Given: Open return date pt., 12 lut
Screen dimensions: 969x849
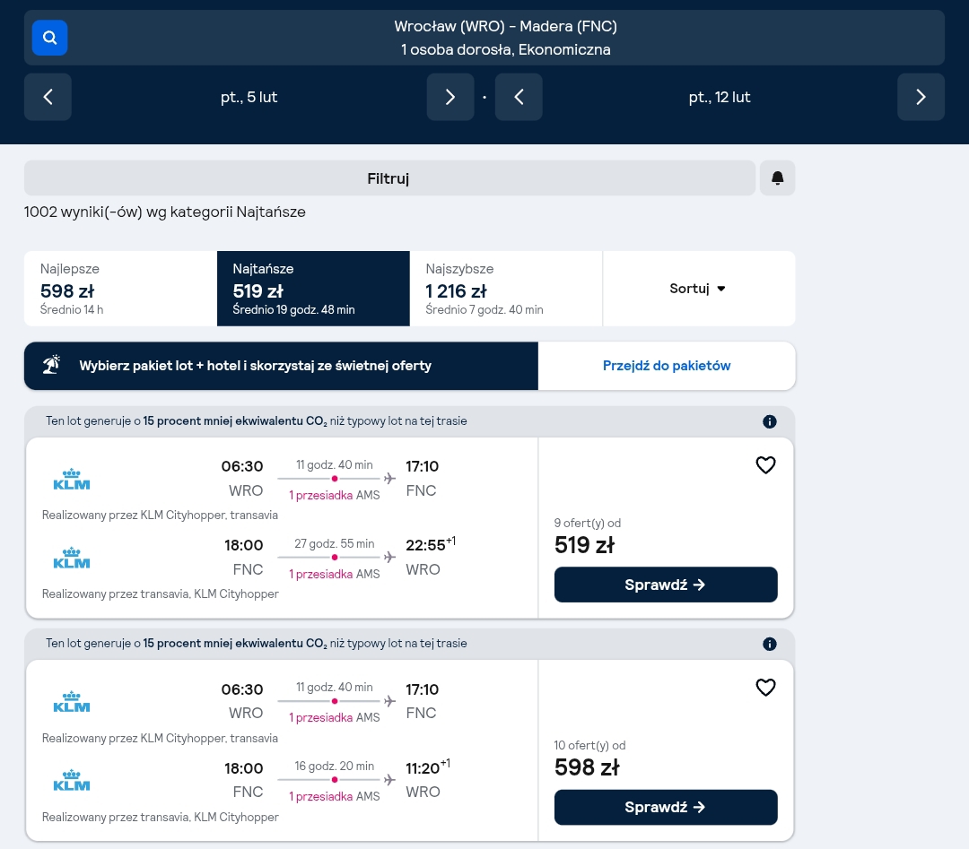Looking at the screenshot, I should point(720,97).
